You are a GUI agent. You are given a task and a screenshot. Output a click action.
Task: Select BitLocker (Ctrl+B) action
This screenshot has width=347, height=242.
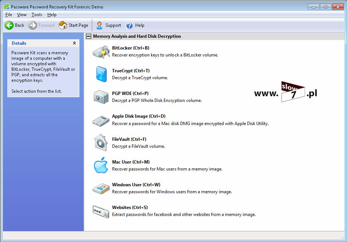coord(130,48)
